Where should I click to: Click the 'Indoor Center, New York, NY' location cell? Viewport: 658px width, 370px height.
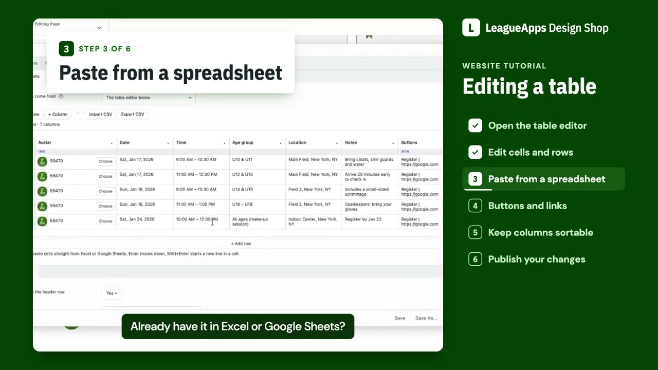(313, 221)
